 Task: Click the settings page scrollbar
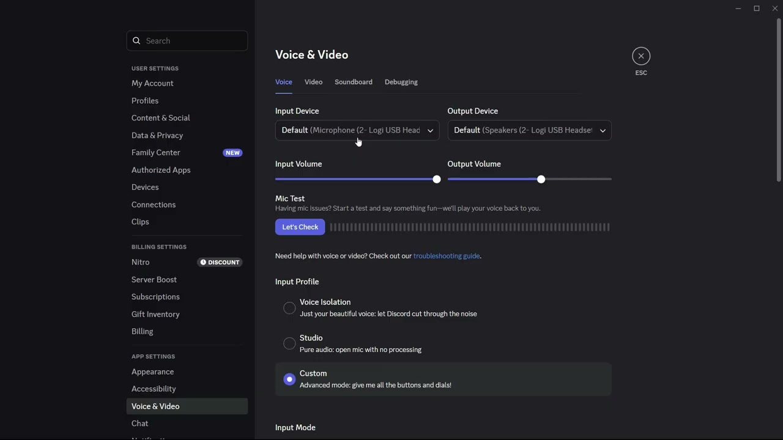[x=779, y=101]
